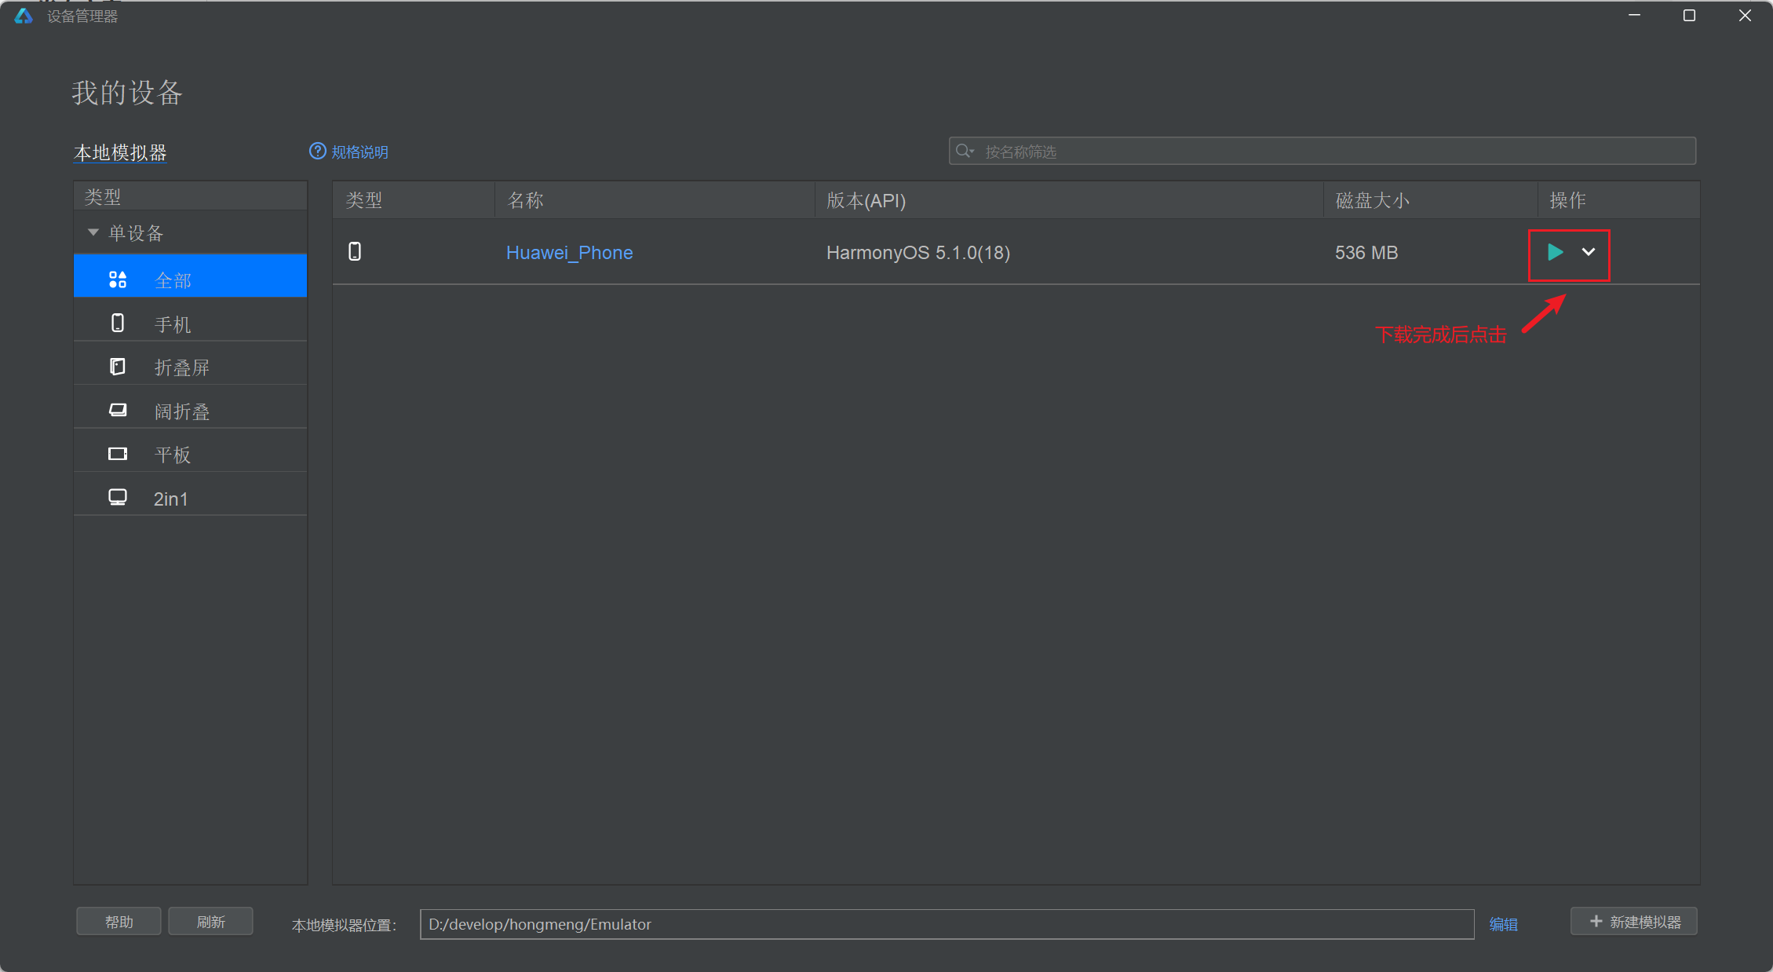Select the 手机 phone device type
Screen dimensions: 1773x972
tap(172, 323)
